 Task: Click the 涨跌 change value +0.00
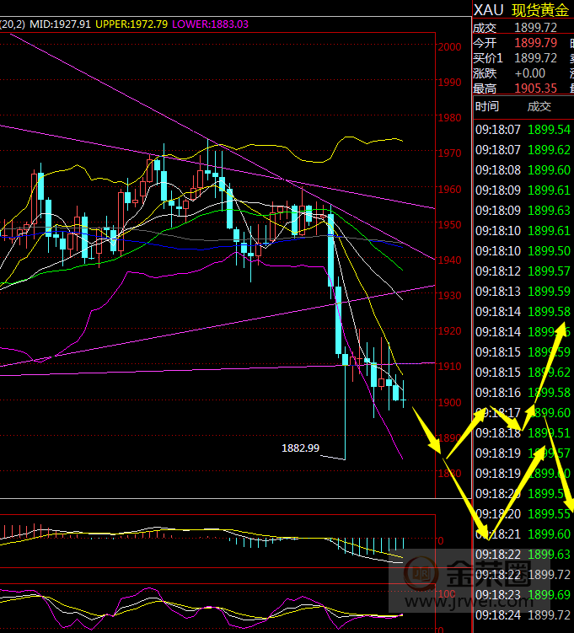pyautogui.click(x=530, y=73)
